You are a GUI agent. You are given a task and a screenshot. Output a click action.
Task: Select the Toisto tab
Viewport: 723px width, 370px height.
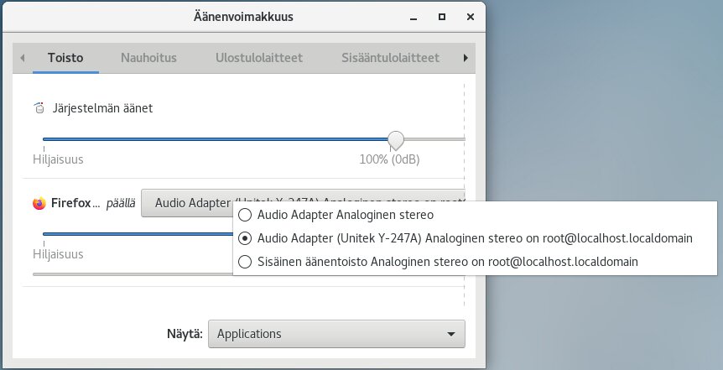tap(65, 58)
